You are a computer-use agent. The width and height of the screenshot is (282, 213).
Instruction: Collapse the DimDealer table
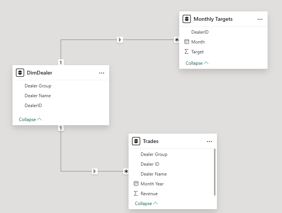point(30,120)
